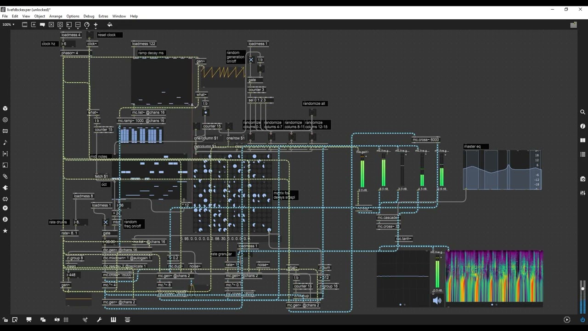Open the reference book icon in the right sidebar
588x331 pixels.
tap(582, 140)
